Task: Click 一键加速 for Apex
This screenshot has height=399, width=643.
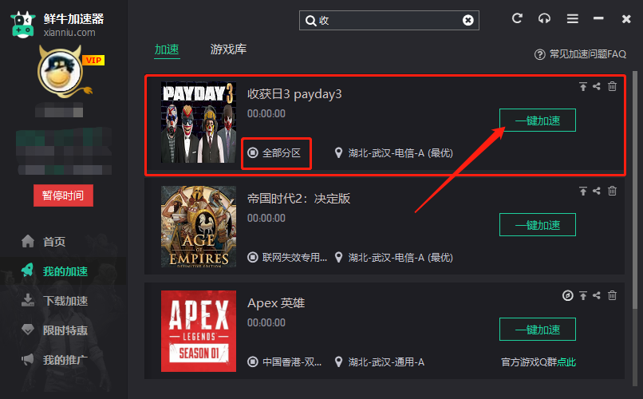Action: 538,330
